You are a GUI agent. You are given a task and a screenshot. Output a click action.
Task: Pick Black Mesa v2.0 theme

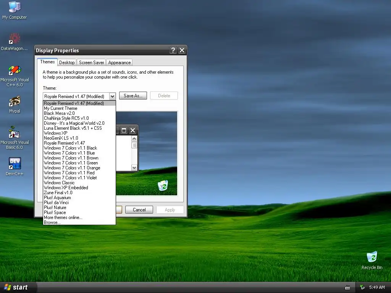pyautogui.click(x=79, y=113)
